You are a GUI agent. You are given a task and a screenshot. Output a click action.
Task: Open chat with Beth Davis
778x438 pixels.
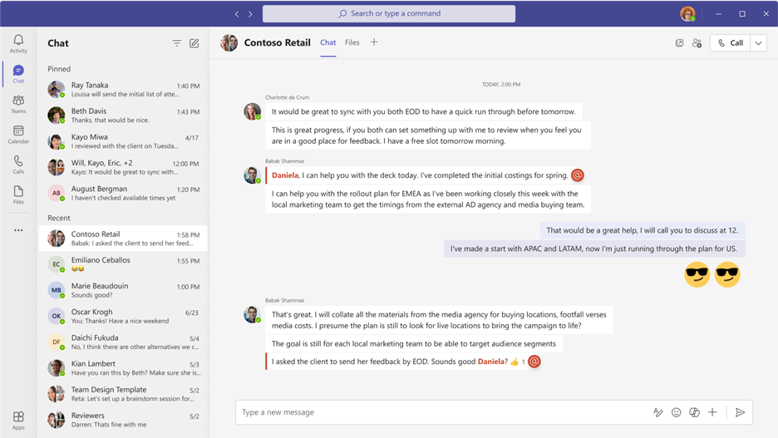click(x=123, y=115)
